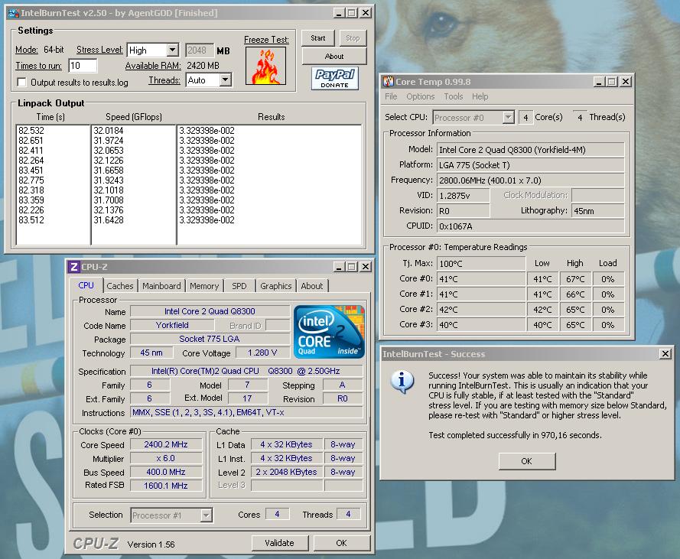The height and width of the screenshot is (559, 680).
Task: Click the Instructions field in CPU-Z
Action: [x=246, y=412]
